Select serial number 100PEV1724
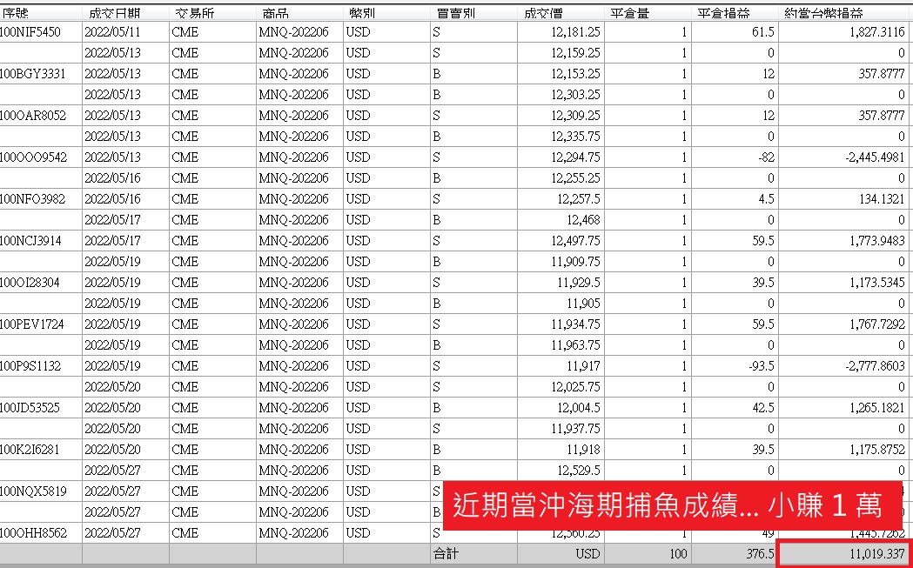This screenshot has width=913, height=568. coord(30,324)
